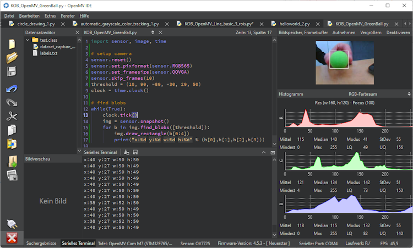Click the scissors Cut icon
Viewport: 413px width, 248px height.
click(x=12, y=116)
